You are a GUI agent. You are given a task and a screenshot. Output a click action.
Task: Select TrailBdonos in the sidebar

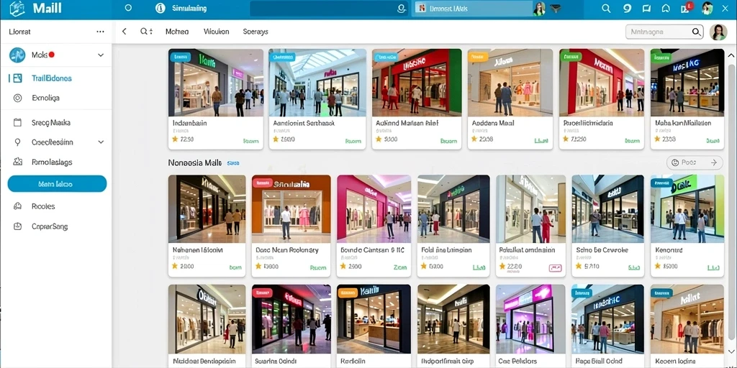coord(52,78)
